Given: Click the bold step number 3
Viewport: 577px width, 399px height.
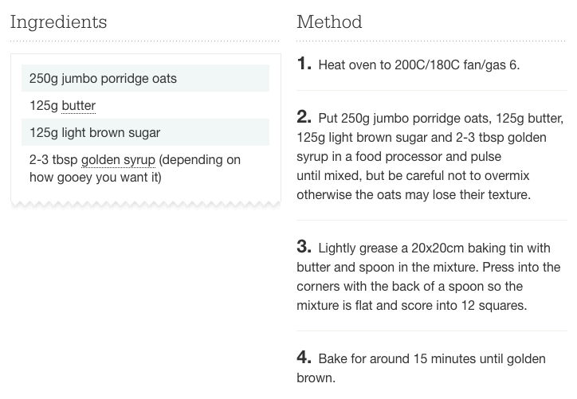Looking at the screenshot, I should [x=304, y=247].
